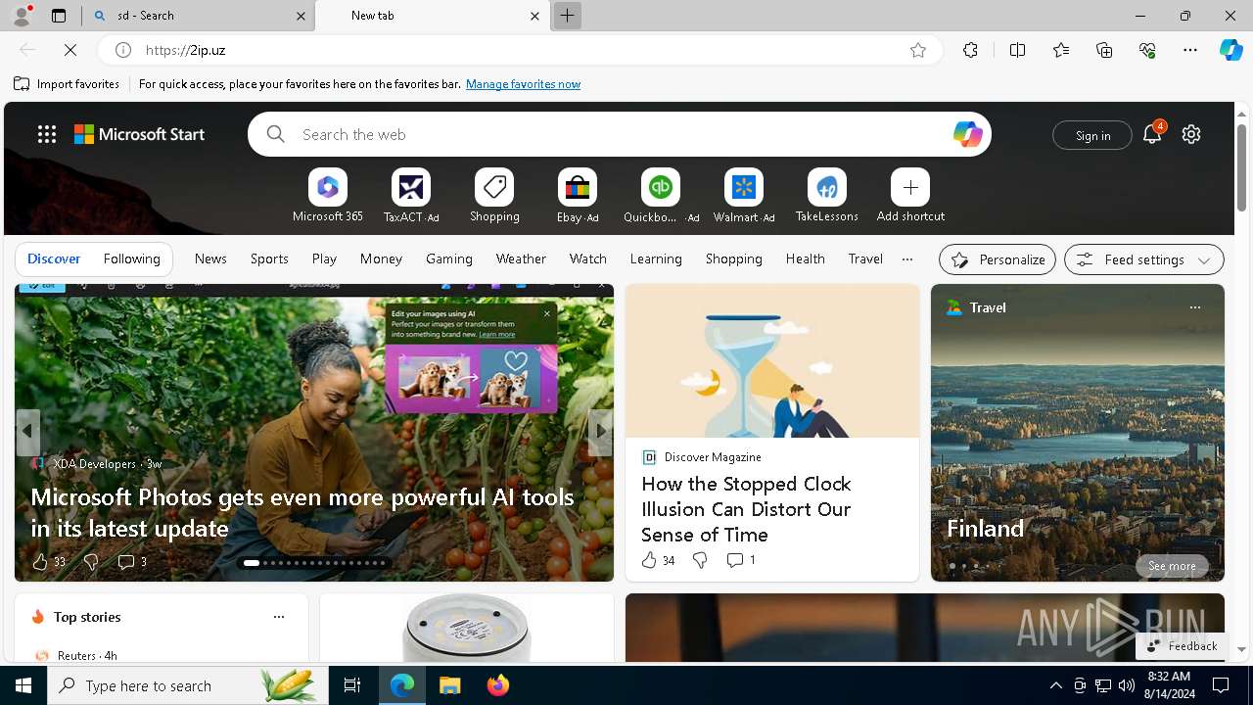Open File Explorer from the taskbar
This screenshot has width=1253, height=705.
[449, 685]
